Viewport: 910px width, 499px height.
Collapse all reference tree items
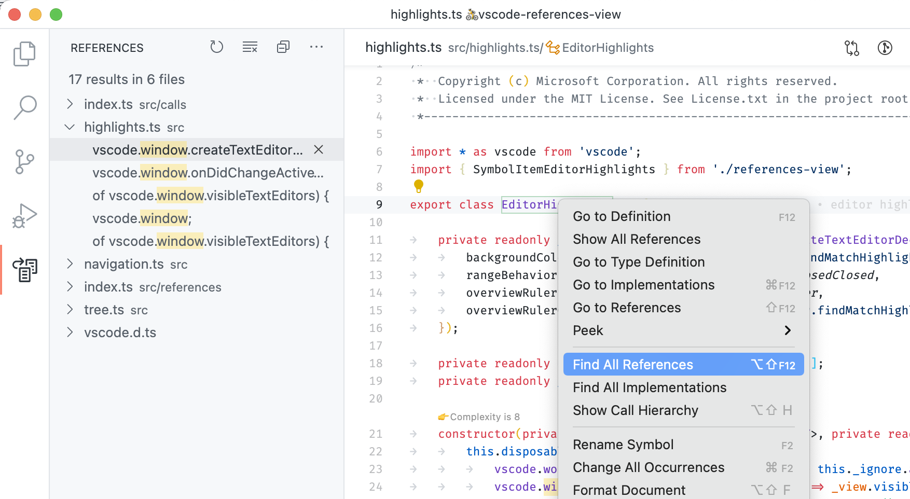(x=283, y=47)
